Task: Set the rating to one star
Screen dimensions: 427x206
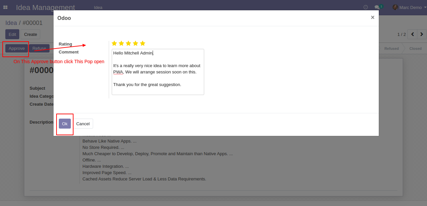Action: (114, 43)
